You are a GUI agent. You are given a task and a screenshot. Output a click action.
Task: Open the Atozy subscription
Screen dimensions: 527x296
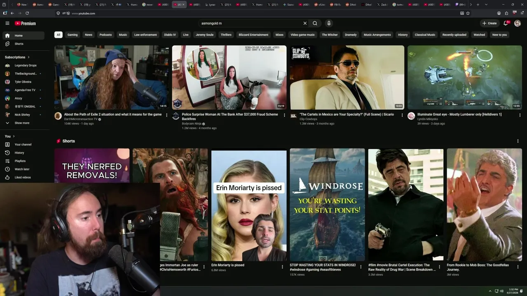[23, 98]
